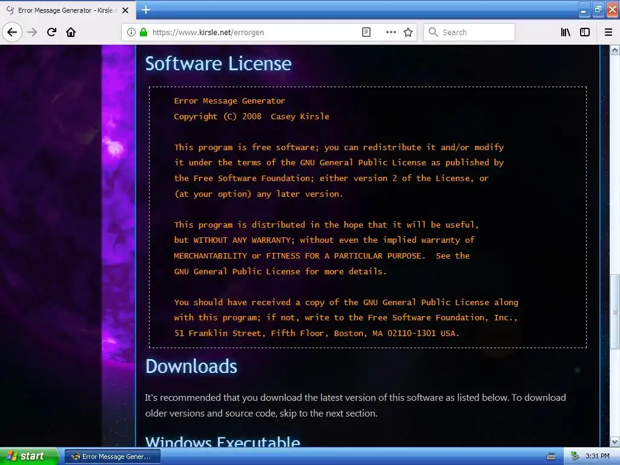Restore down the Firefox window
The width and height of the screenshot is (620, 465).
[x=598, y=10]
